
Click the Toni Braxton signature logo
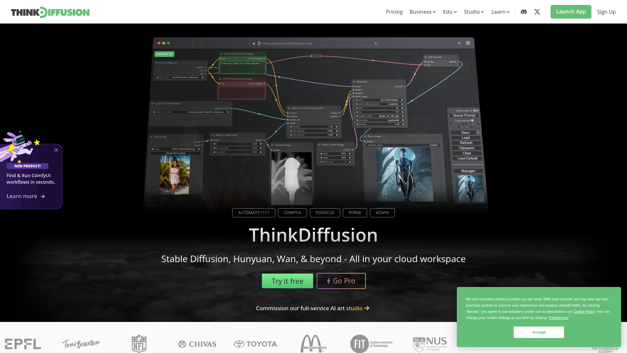pyautogui.click(x=81, y=344)
